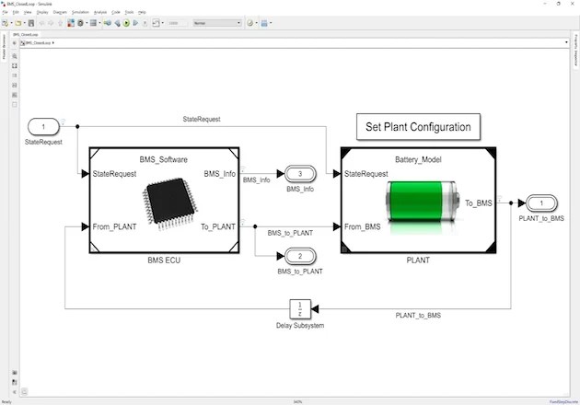This screenshot has width=580, height=405.
Task: Select the BMS_Info outport block
Action: coord(300,173)
